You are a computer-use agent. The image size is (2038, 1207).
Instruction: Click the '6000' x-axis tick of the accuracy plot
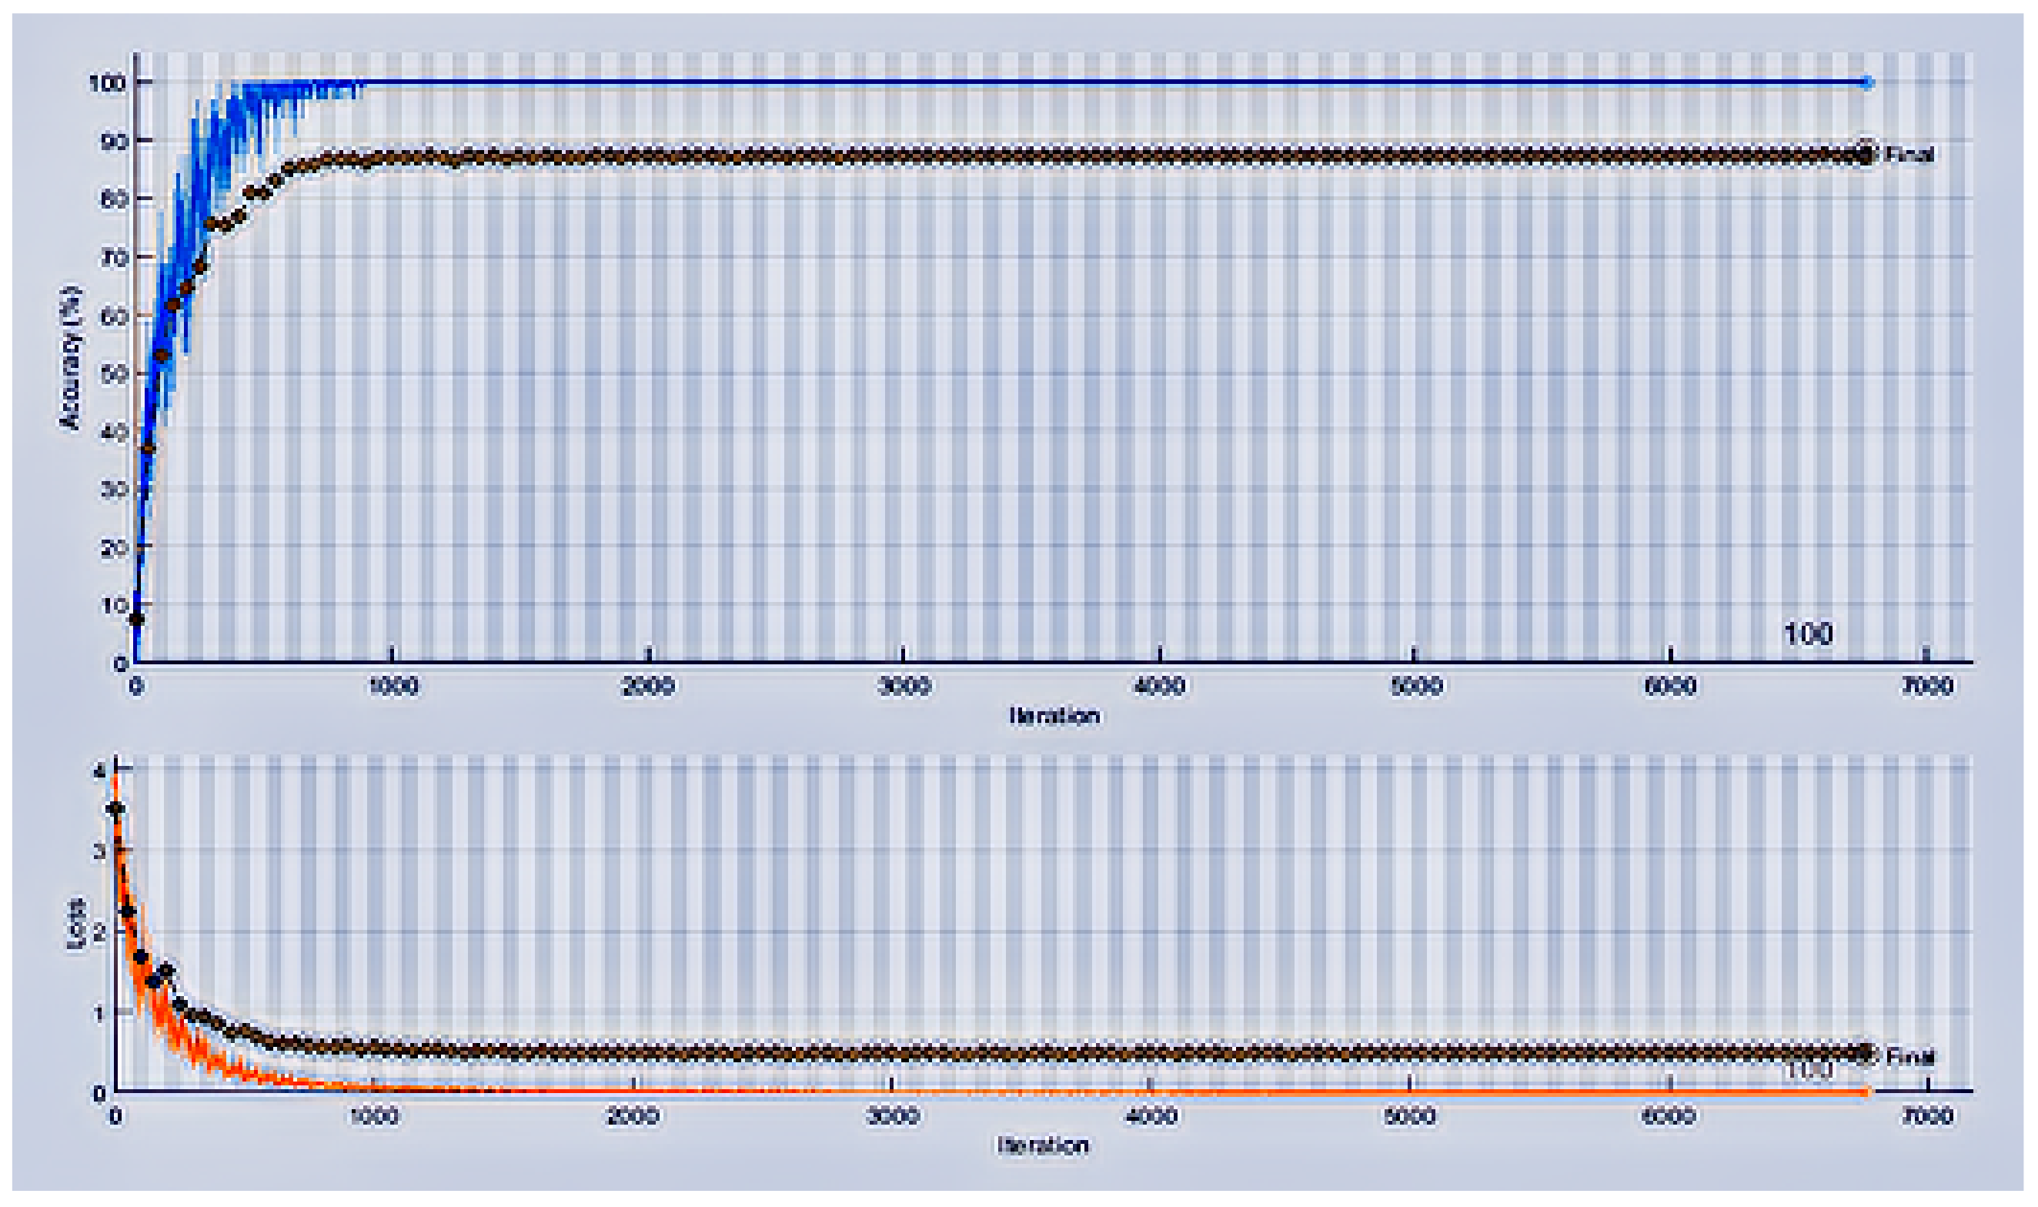pyautogui.click(x=1670, y=687)
